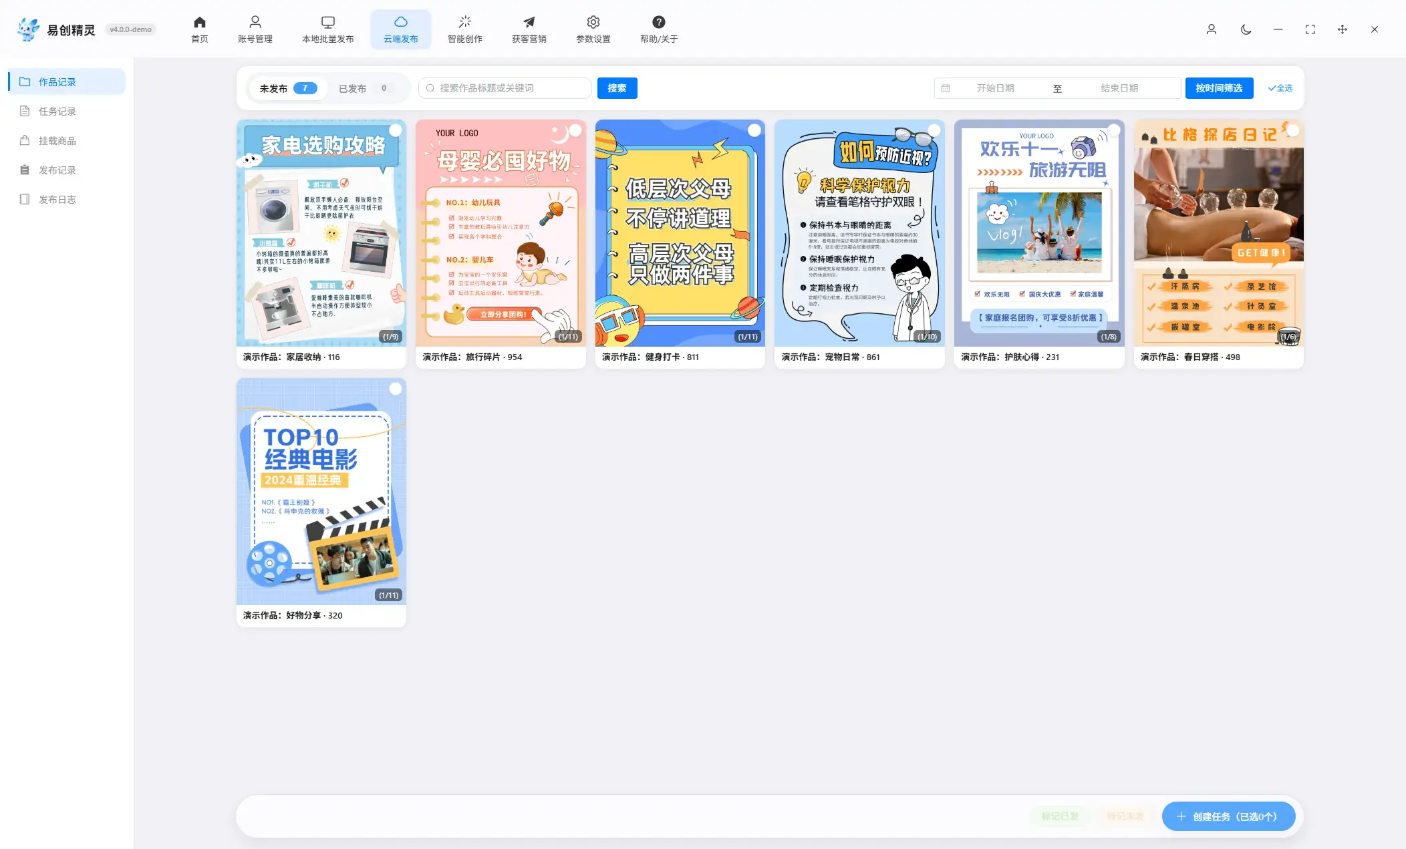
Task: Open 发布日志 in sidebar
Action: coord(67,199)
